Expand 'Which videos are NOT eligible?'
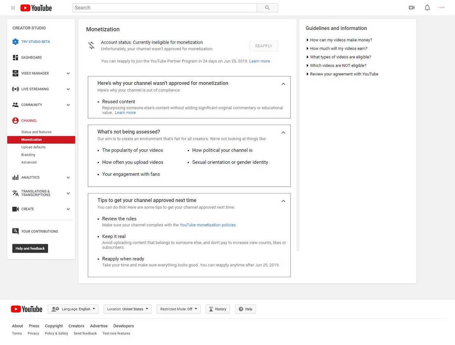This screenshot has height=345, width=455. [x=336, y=66]
